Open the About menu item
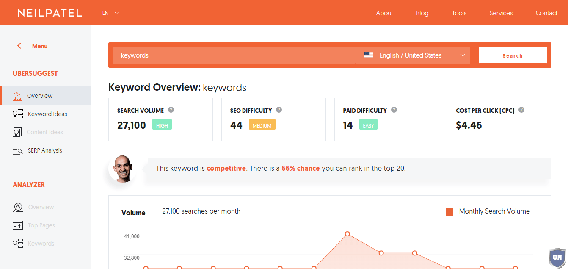568x269 pixels. [385, 13]
